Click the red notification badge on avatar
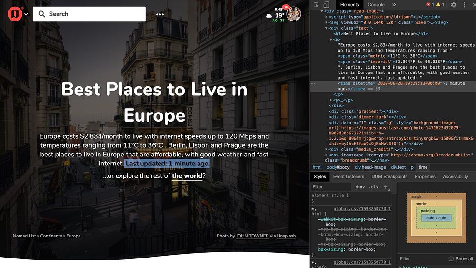476x268 pixels. tap(286, 7)
